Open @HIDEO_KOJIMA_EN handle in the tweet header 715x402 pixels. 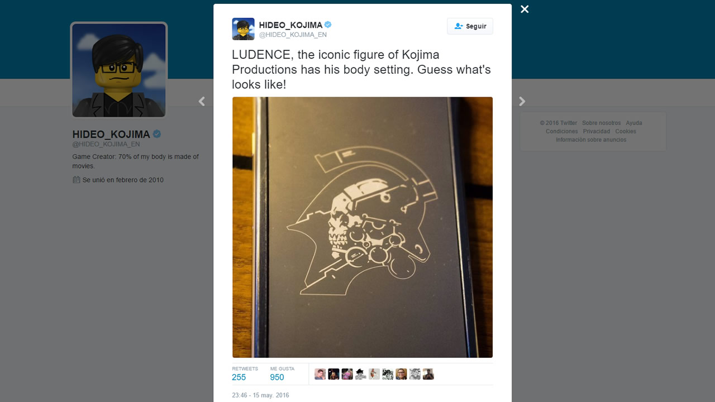pyautogui.click(x=293, y=35)
